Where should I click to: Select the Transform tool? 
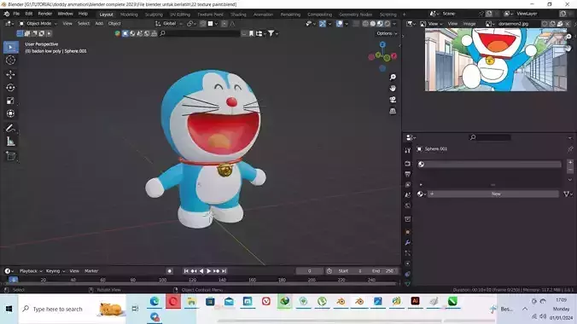point(10,113)
